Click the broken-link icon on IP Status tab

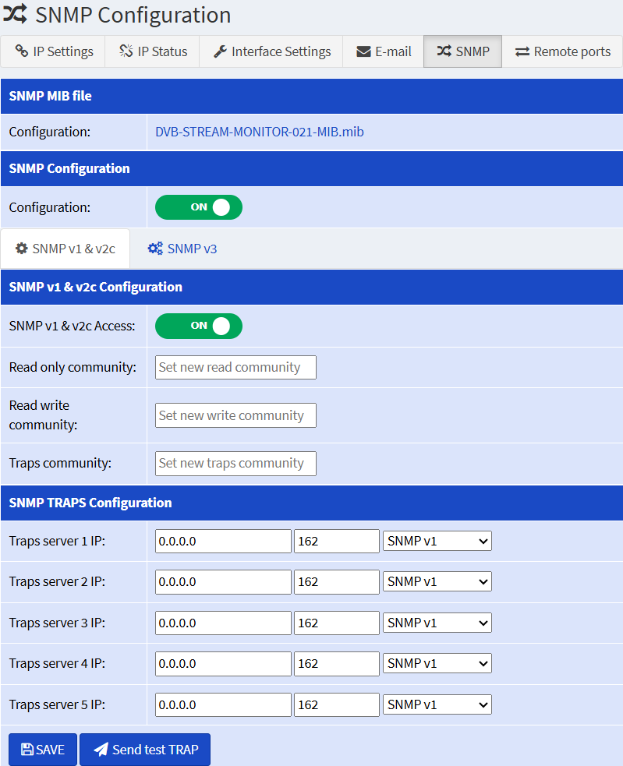coord(126,51)
